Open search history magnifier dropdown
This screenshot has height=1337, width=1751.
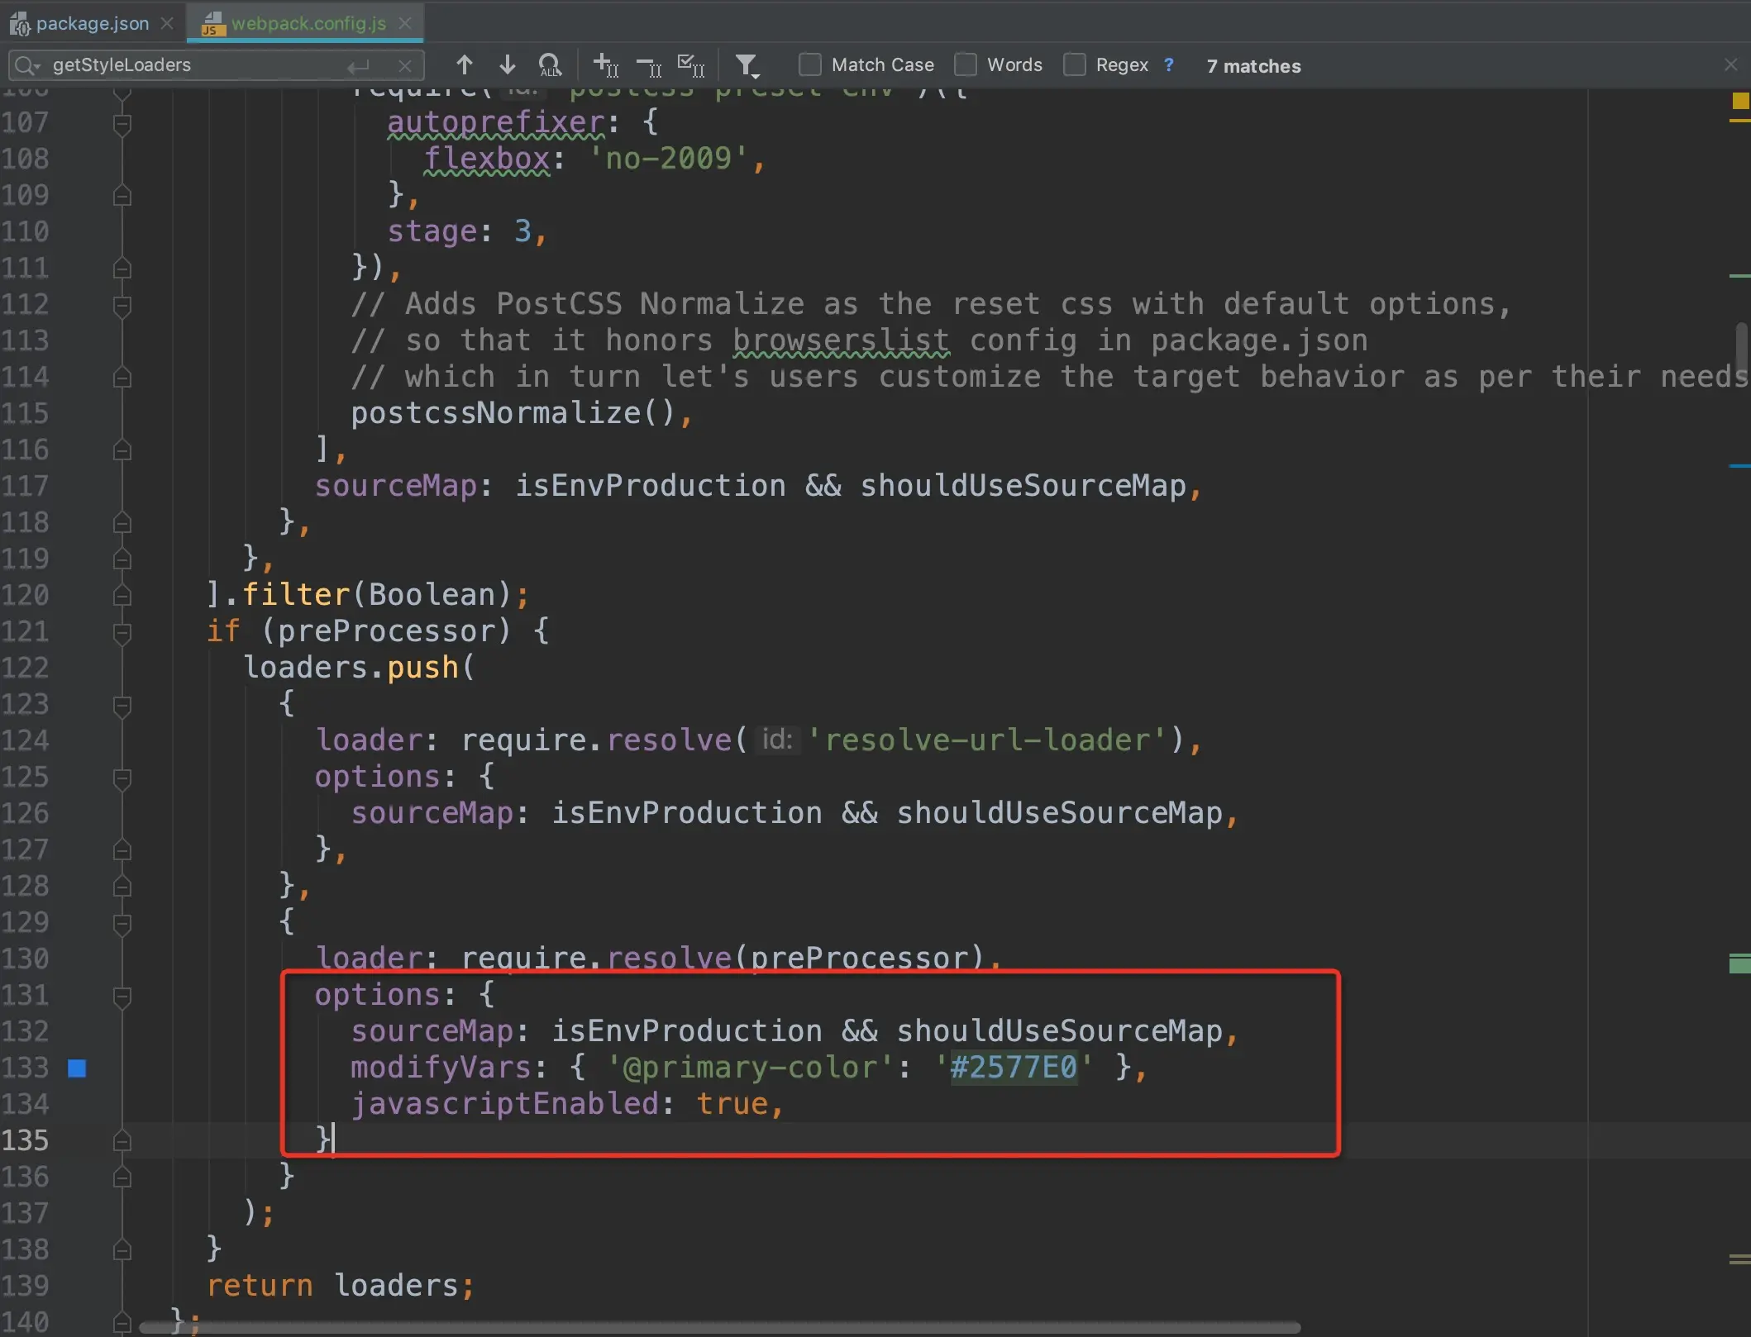click(27, 65)
